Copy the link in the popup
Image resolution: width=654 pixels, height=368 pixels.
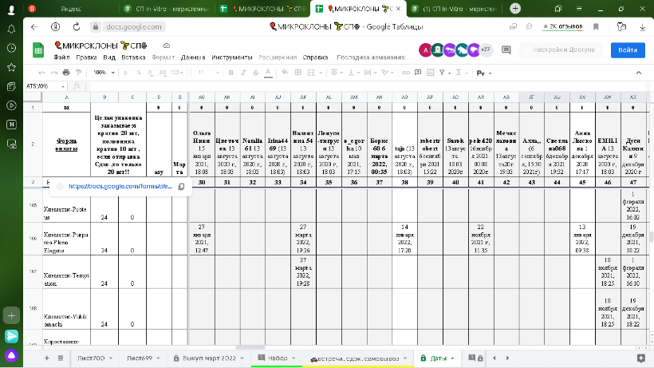point(181,186)
